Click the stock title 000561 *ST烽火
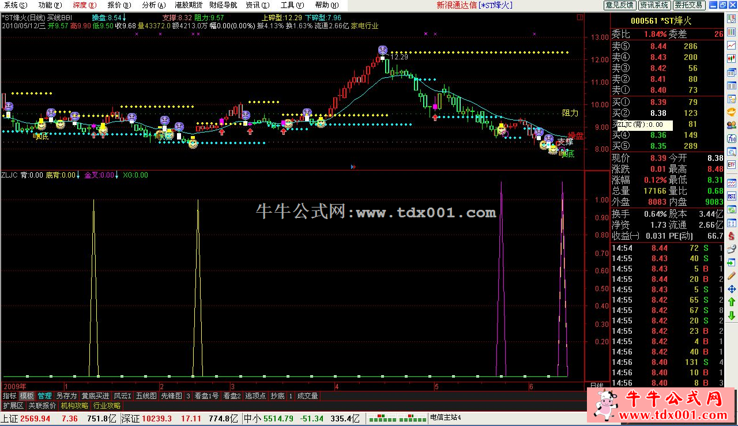 [661, 21]
